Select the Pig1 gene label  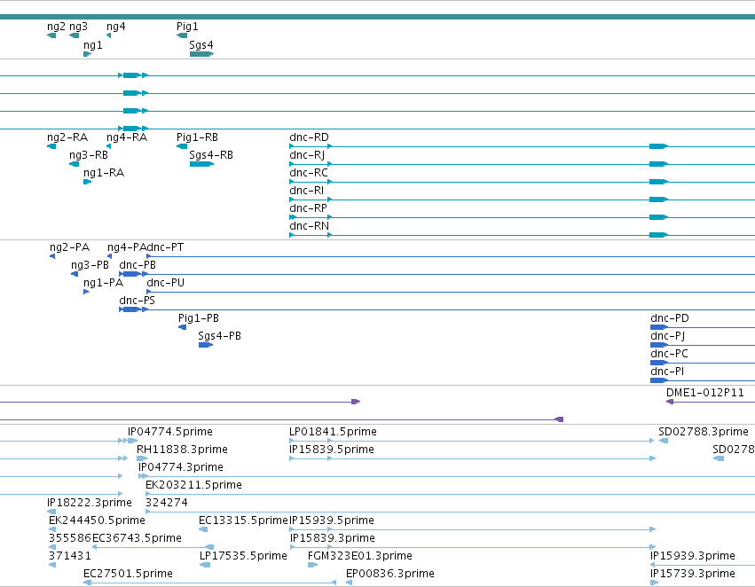[187, 27]
